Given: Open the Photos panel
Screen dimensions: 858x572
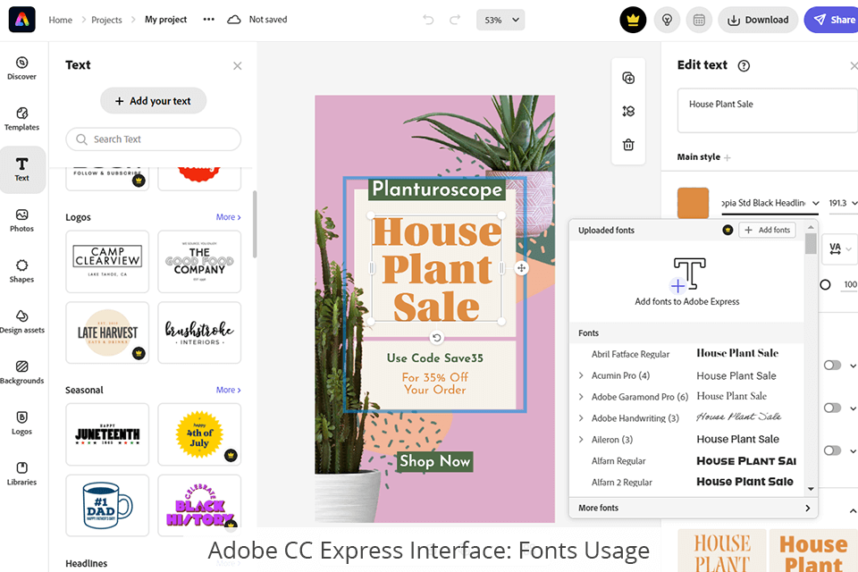Looking at the screenshot, I should [x=21, y=220].
